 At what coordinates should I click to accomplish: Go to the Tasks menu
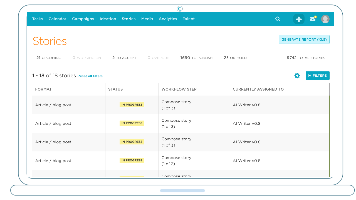pyautogui.click(x=38, y=19)
